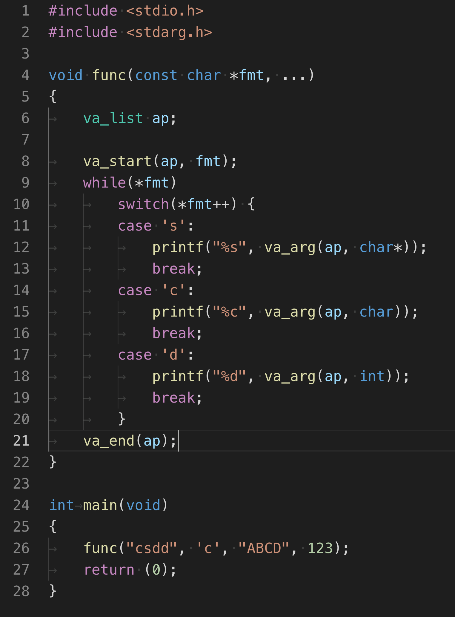Screen dimensions: 455x617
Task: Click the "%d" format string on line 18
Action: pos(229,377)
